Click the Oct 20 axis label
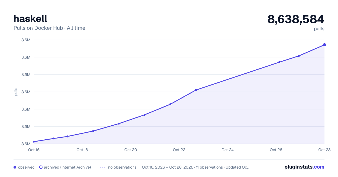 (x=131, y=150)
